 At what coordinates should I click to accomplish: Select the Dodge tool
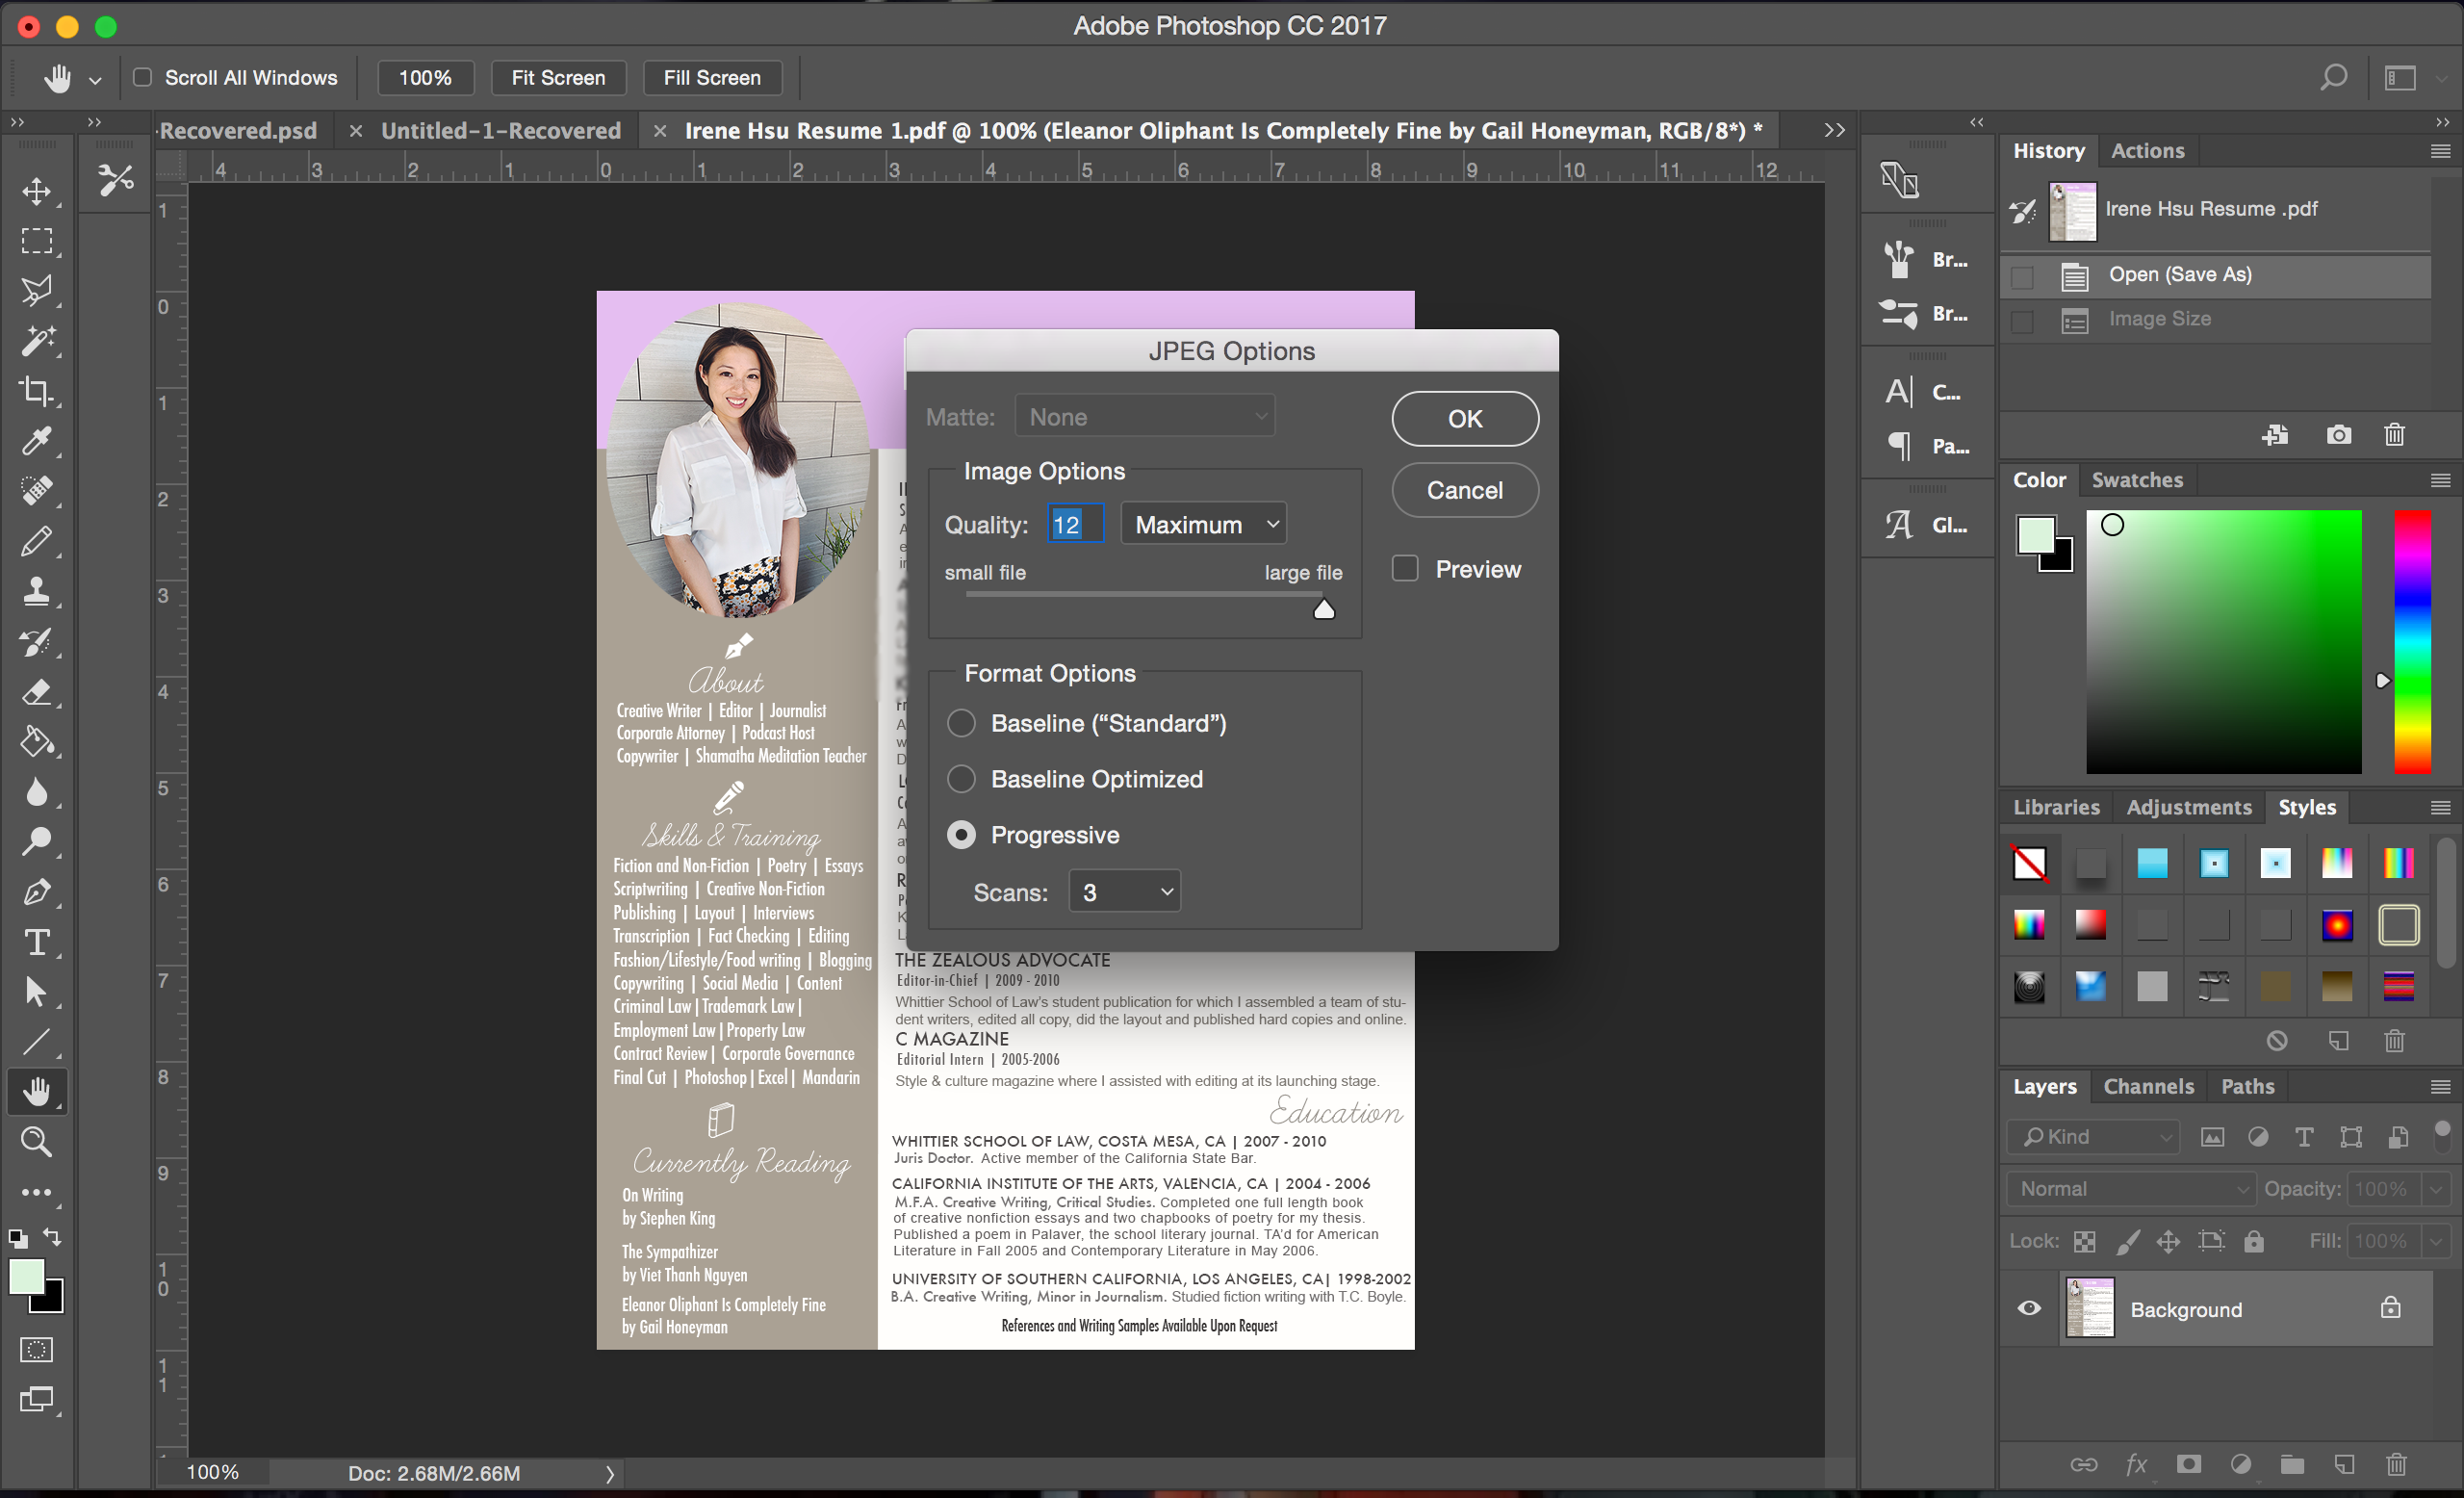point(37,841)
